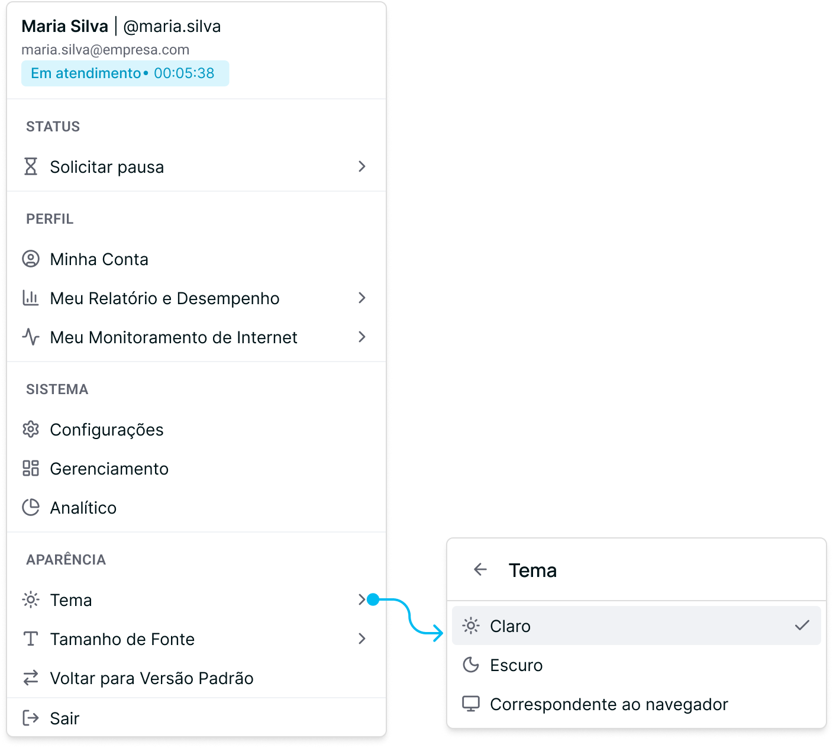Viewport: 833px width, 748px height.
Task: Click the user circle icon for Minha Conta
Action: 31,259
